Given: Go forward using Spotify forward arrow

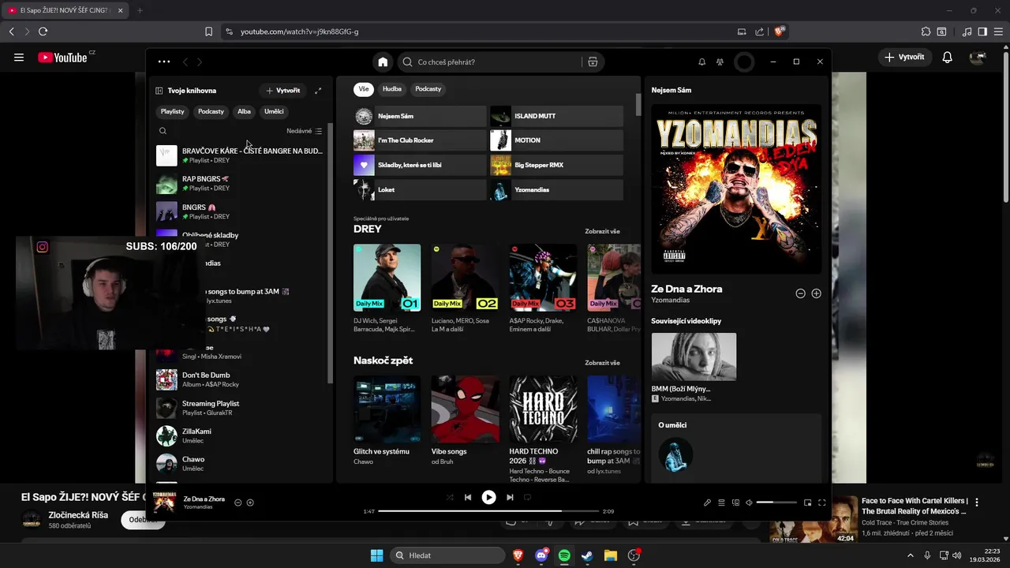Looking at the screenshot, I should point(200,62).
